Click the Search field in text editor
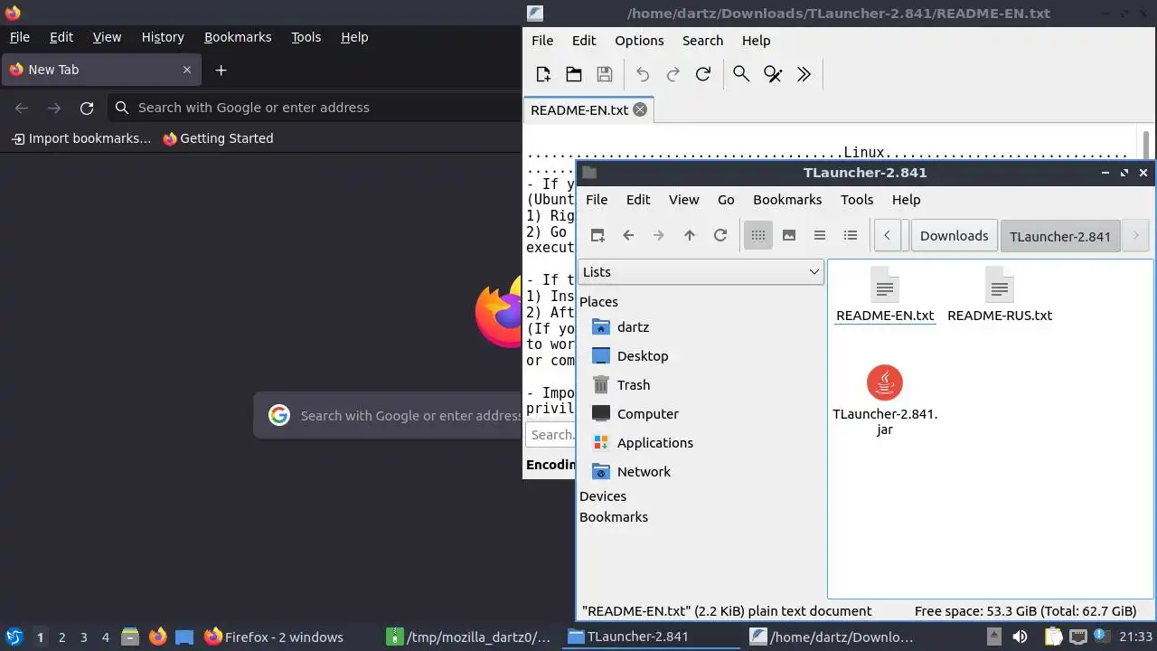1157x651 pixels. click(x=550, y=435)
